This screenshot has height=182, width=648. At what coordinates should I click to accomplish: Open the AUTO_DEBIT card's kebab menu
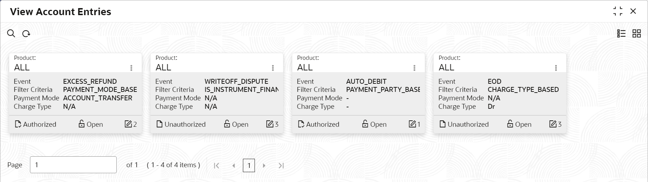(414, 68)
